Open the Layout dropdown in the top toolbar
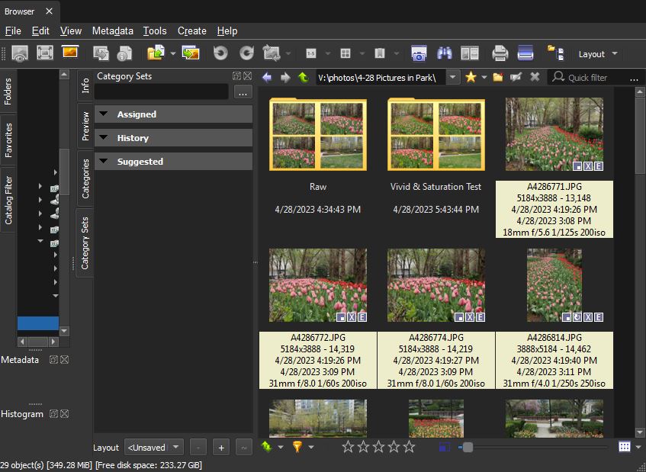Viewport: 646px width, 472px height. (595, 53)
